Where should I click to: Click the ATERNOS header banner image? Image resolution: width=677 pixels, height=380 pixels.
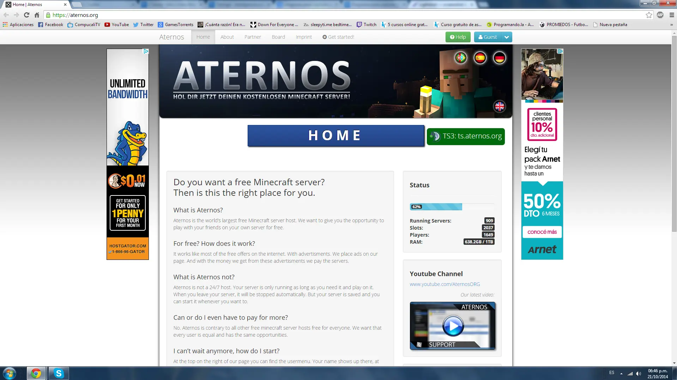coord(336,81)
